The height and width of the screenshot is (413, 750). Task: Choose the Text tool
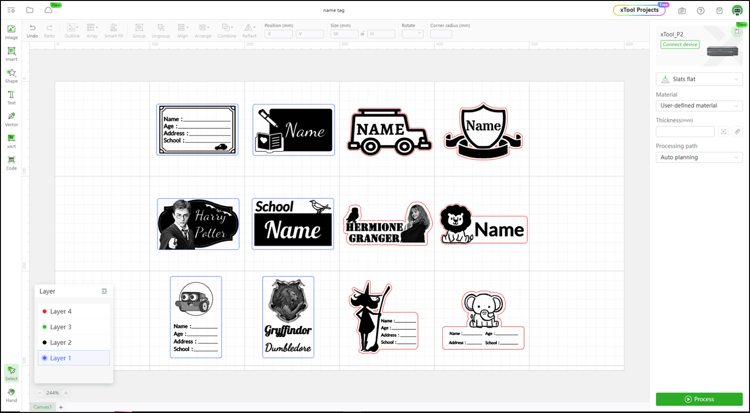coord(11,98)
